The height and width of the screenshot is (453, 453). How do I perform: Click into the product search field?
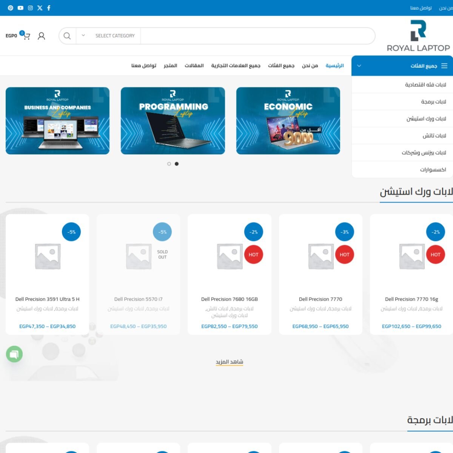257,36
